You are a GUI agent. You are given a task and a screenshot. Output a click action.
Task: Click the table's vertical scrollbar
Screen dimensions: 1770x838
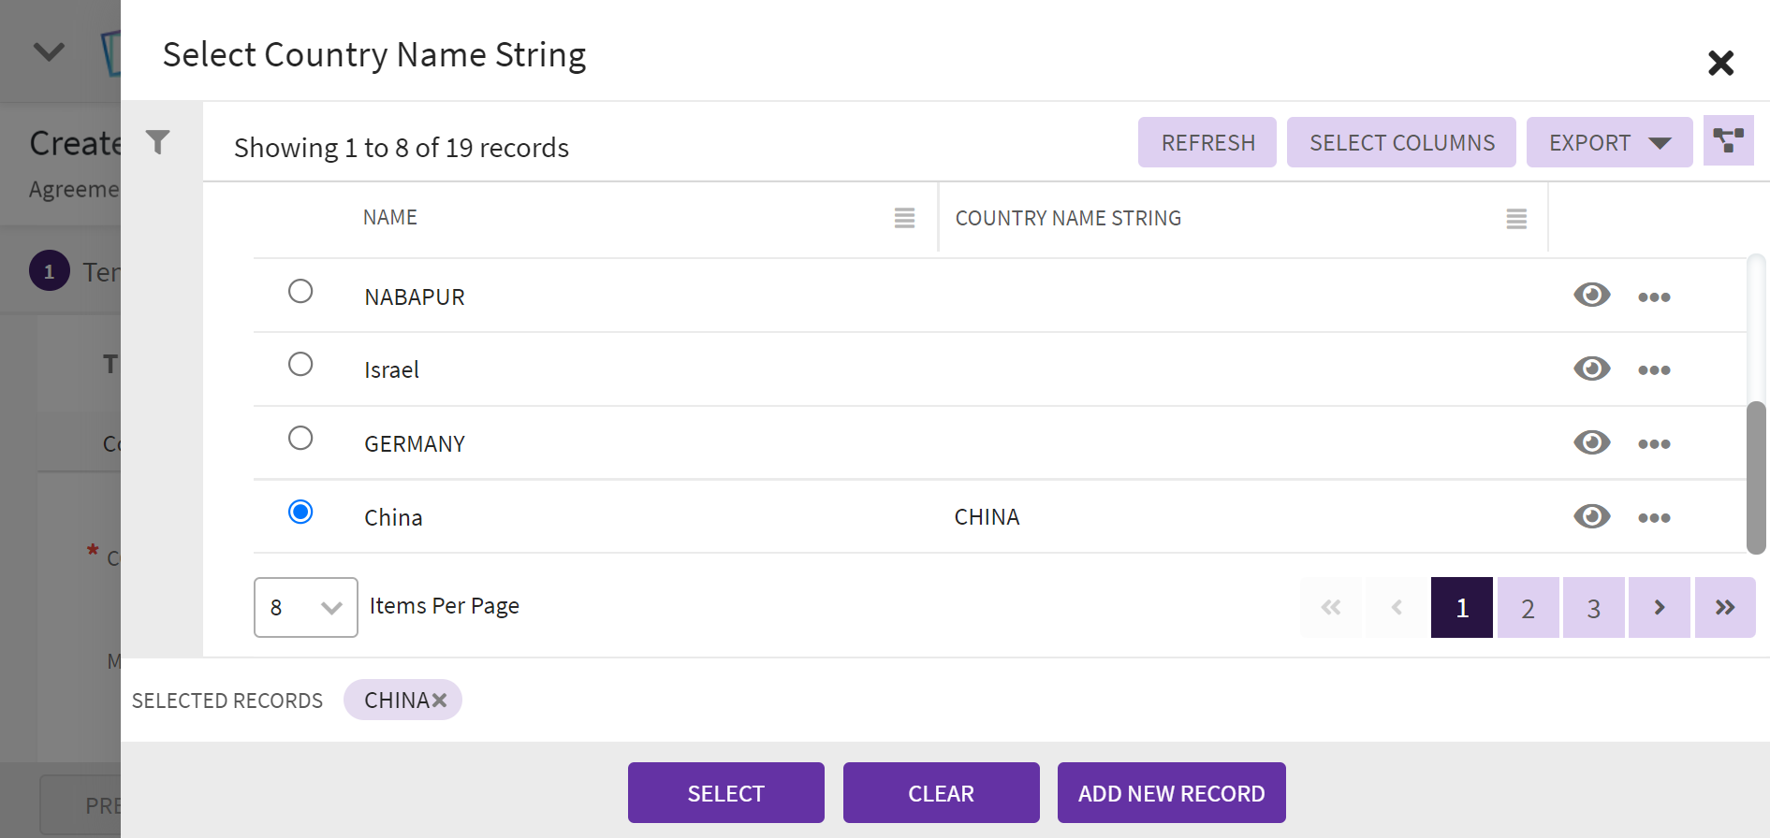click(x=1756, y=477)
